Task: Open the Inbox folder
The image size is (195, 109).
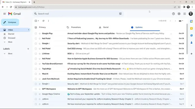Action: (16, 30)
